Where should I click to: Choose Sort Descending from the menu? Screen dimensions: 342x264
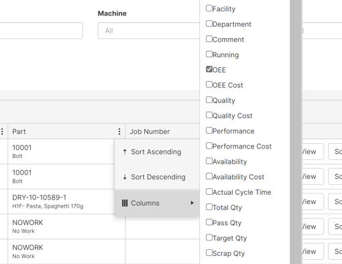[x=157, y=177]
